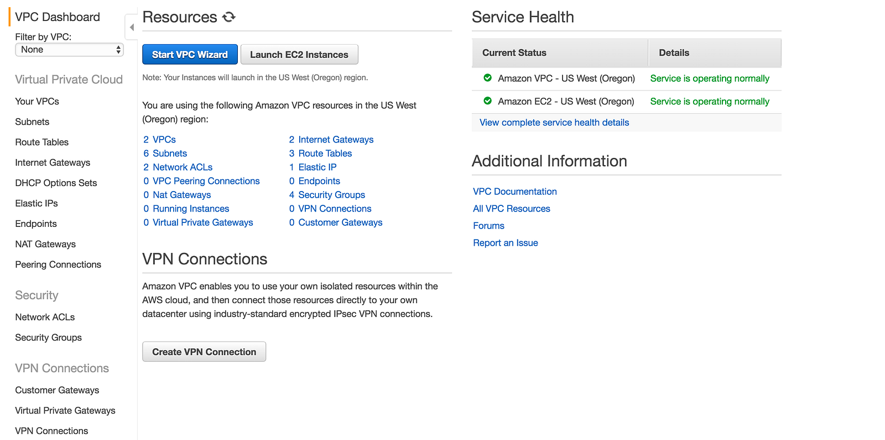Click Amazon VPC green status check icon

487,78
